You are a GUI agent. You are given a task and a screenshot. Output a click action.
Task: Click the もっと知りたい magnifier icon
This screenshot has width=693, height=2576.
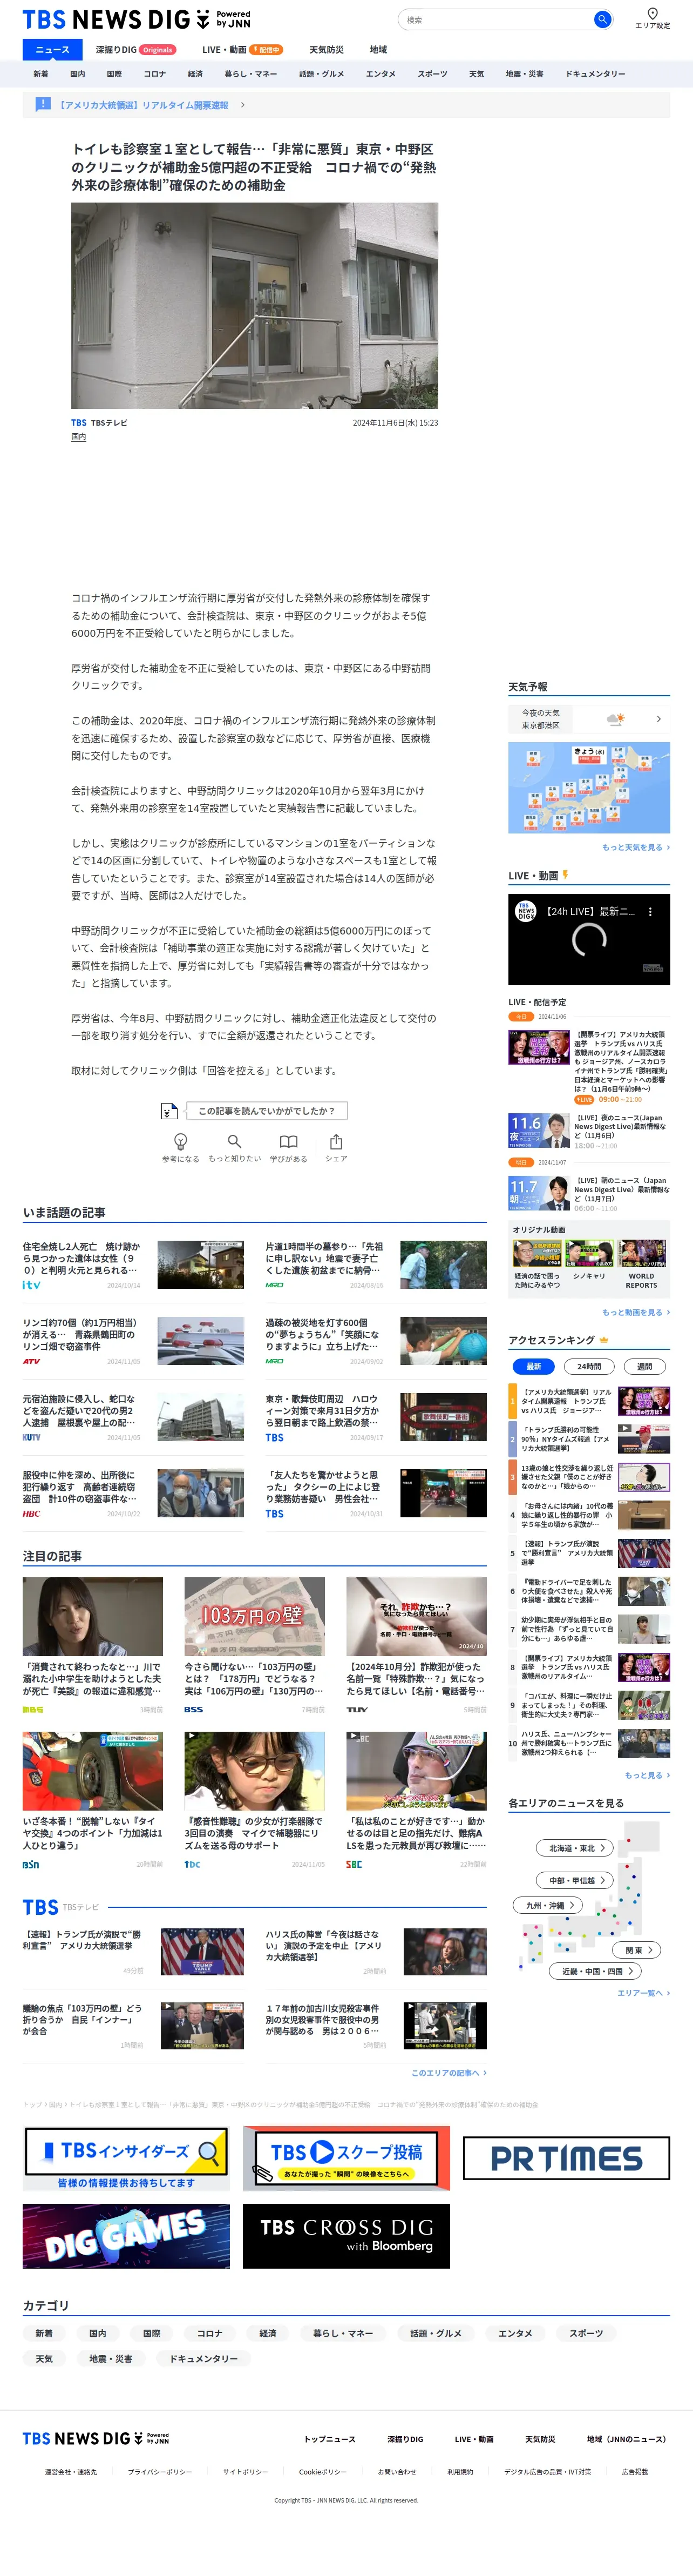pos(234,1141)
